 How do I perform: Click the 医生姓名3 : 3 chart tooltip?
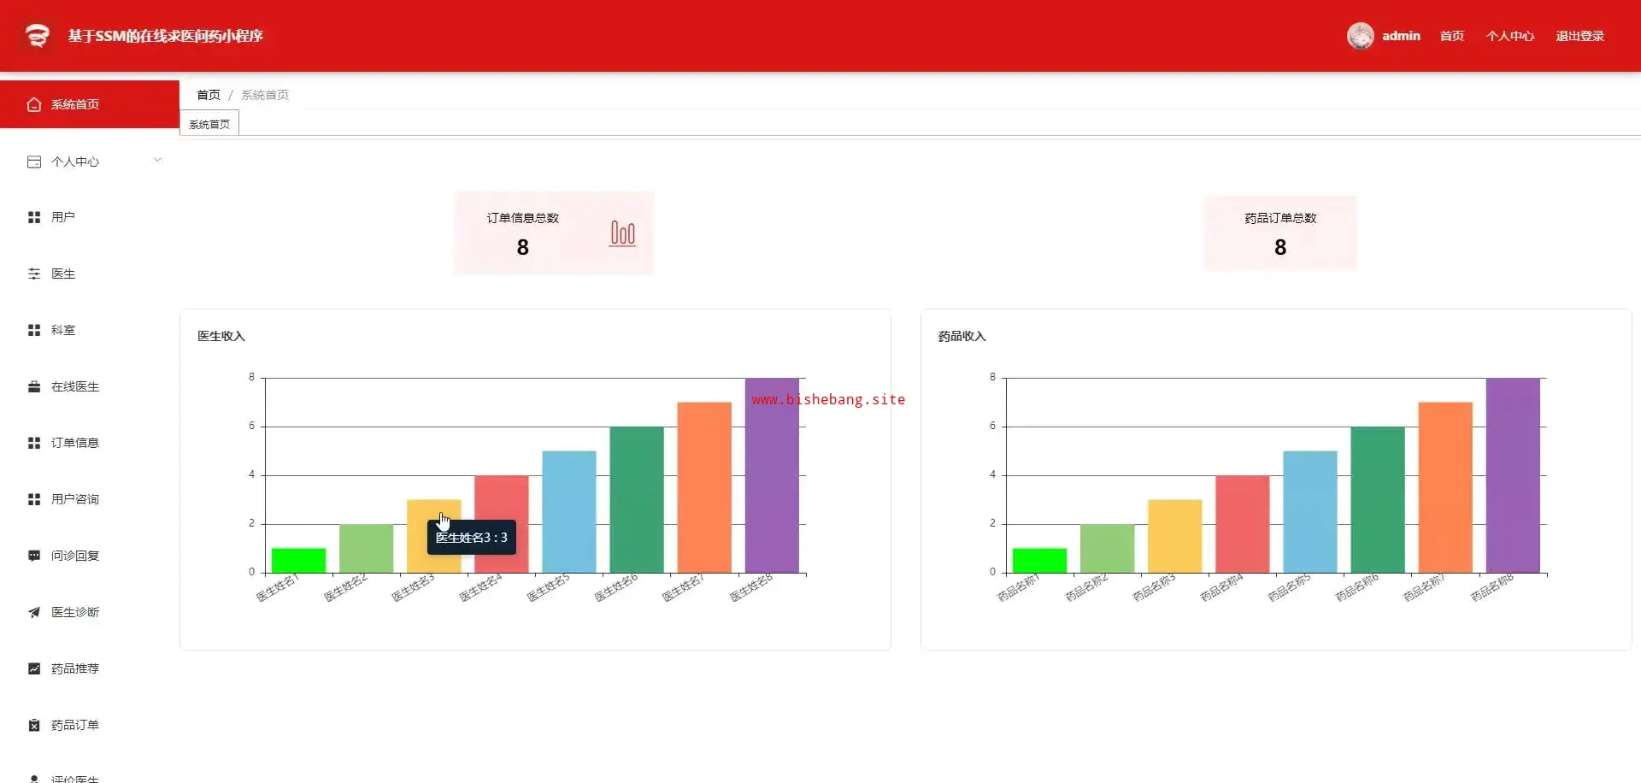472,538
